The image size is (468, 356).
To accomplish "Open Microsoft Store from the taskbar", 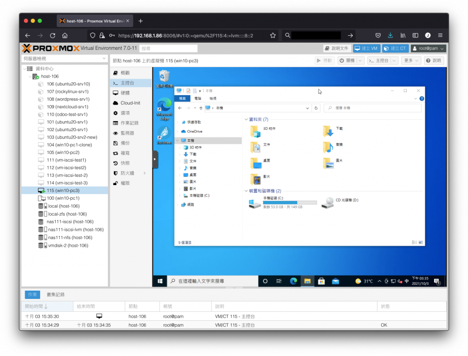I will tap(321, 281).
